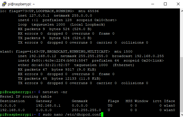Click the loopback address 127.0.0.1
The image size is (183, 117).
[x=39, y=15]
